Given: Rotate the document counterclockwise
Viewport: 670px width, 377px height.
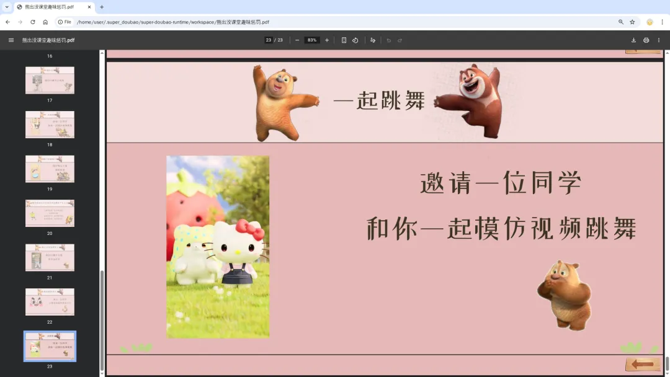Looking at the screenshot, I should click(355, 40).
